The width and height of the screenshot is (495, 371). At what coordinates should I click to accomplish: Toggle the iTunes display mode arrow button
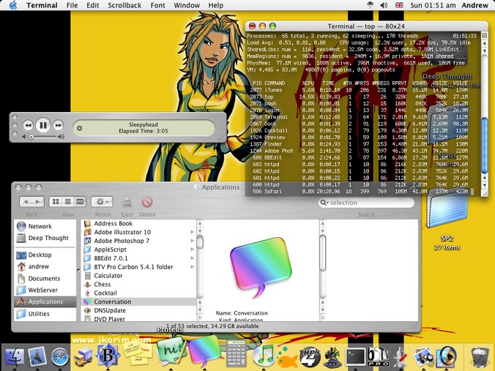pyautogui.click(x=80, y=128)
